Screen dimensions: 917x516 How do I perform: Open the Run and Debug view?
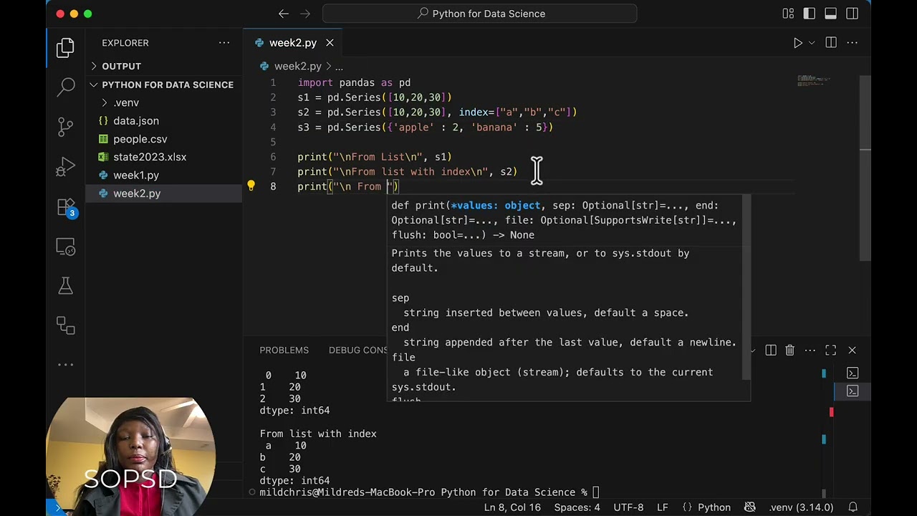click(66, 168)
